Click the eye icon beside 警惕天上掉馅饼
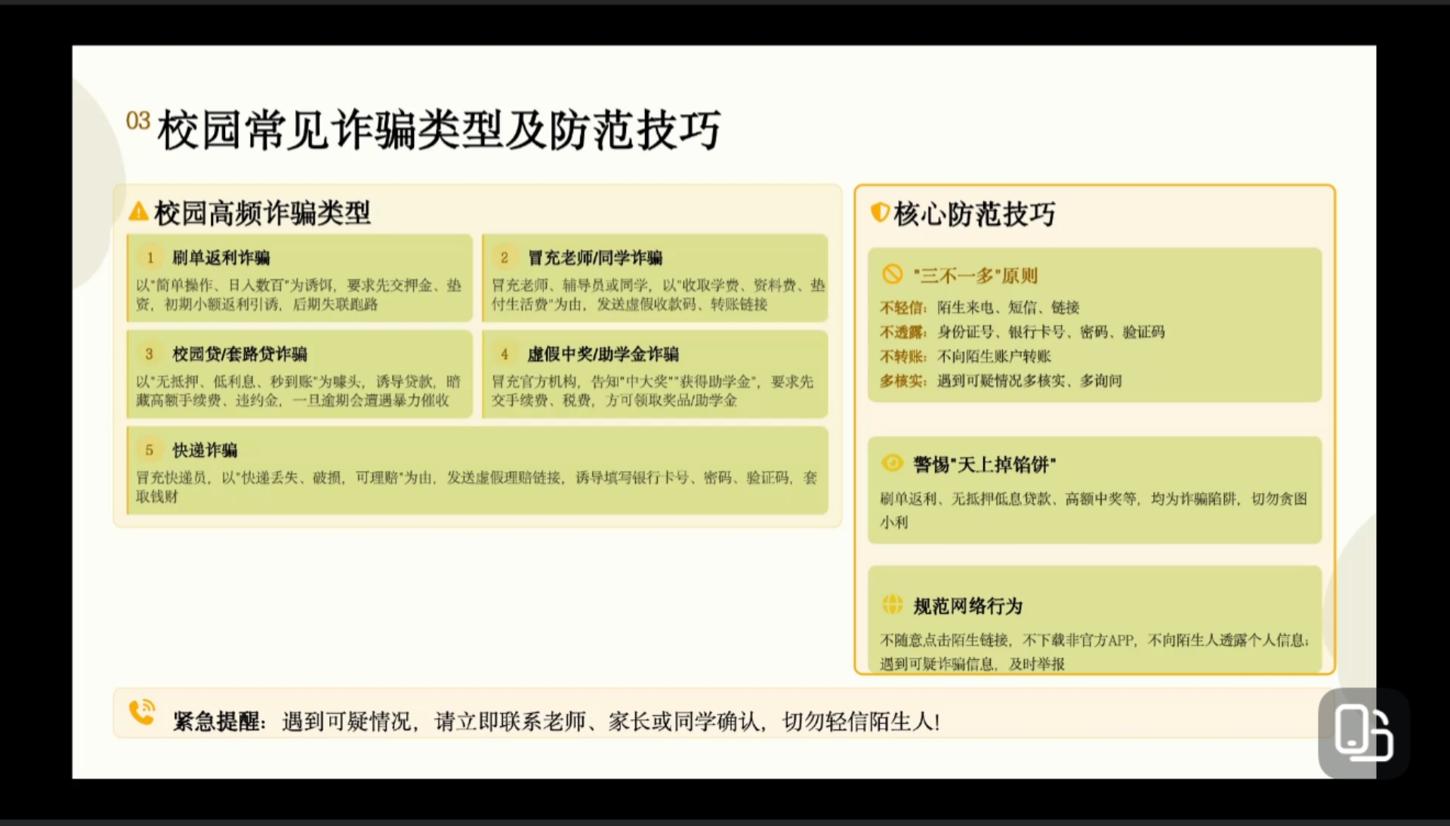Image resolution: width=1450 pixels, height=826 pixels. click(893, 463)
